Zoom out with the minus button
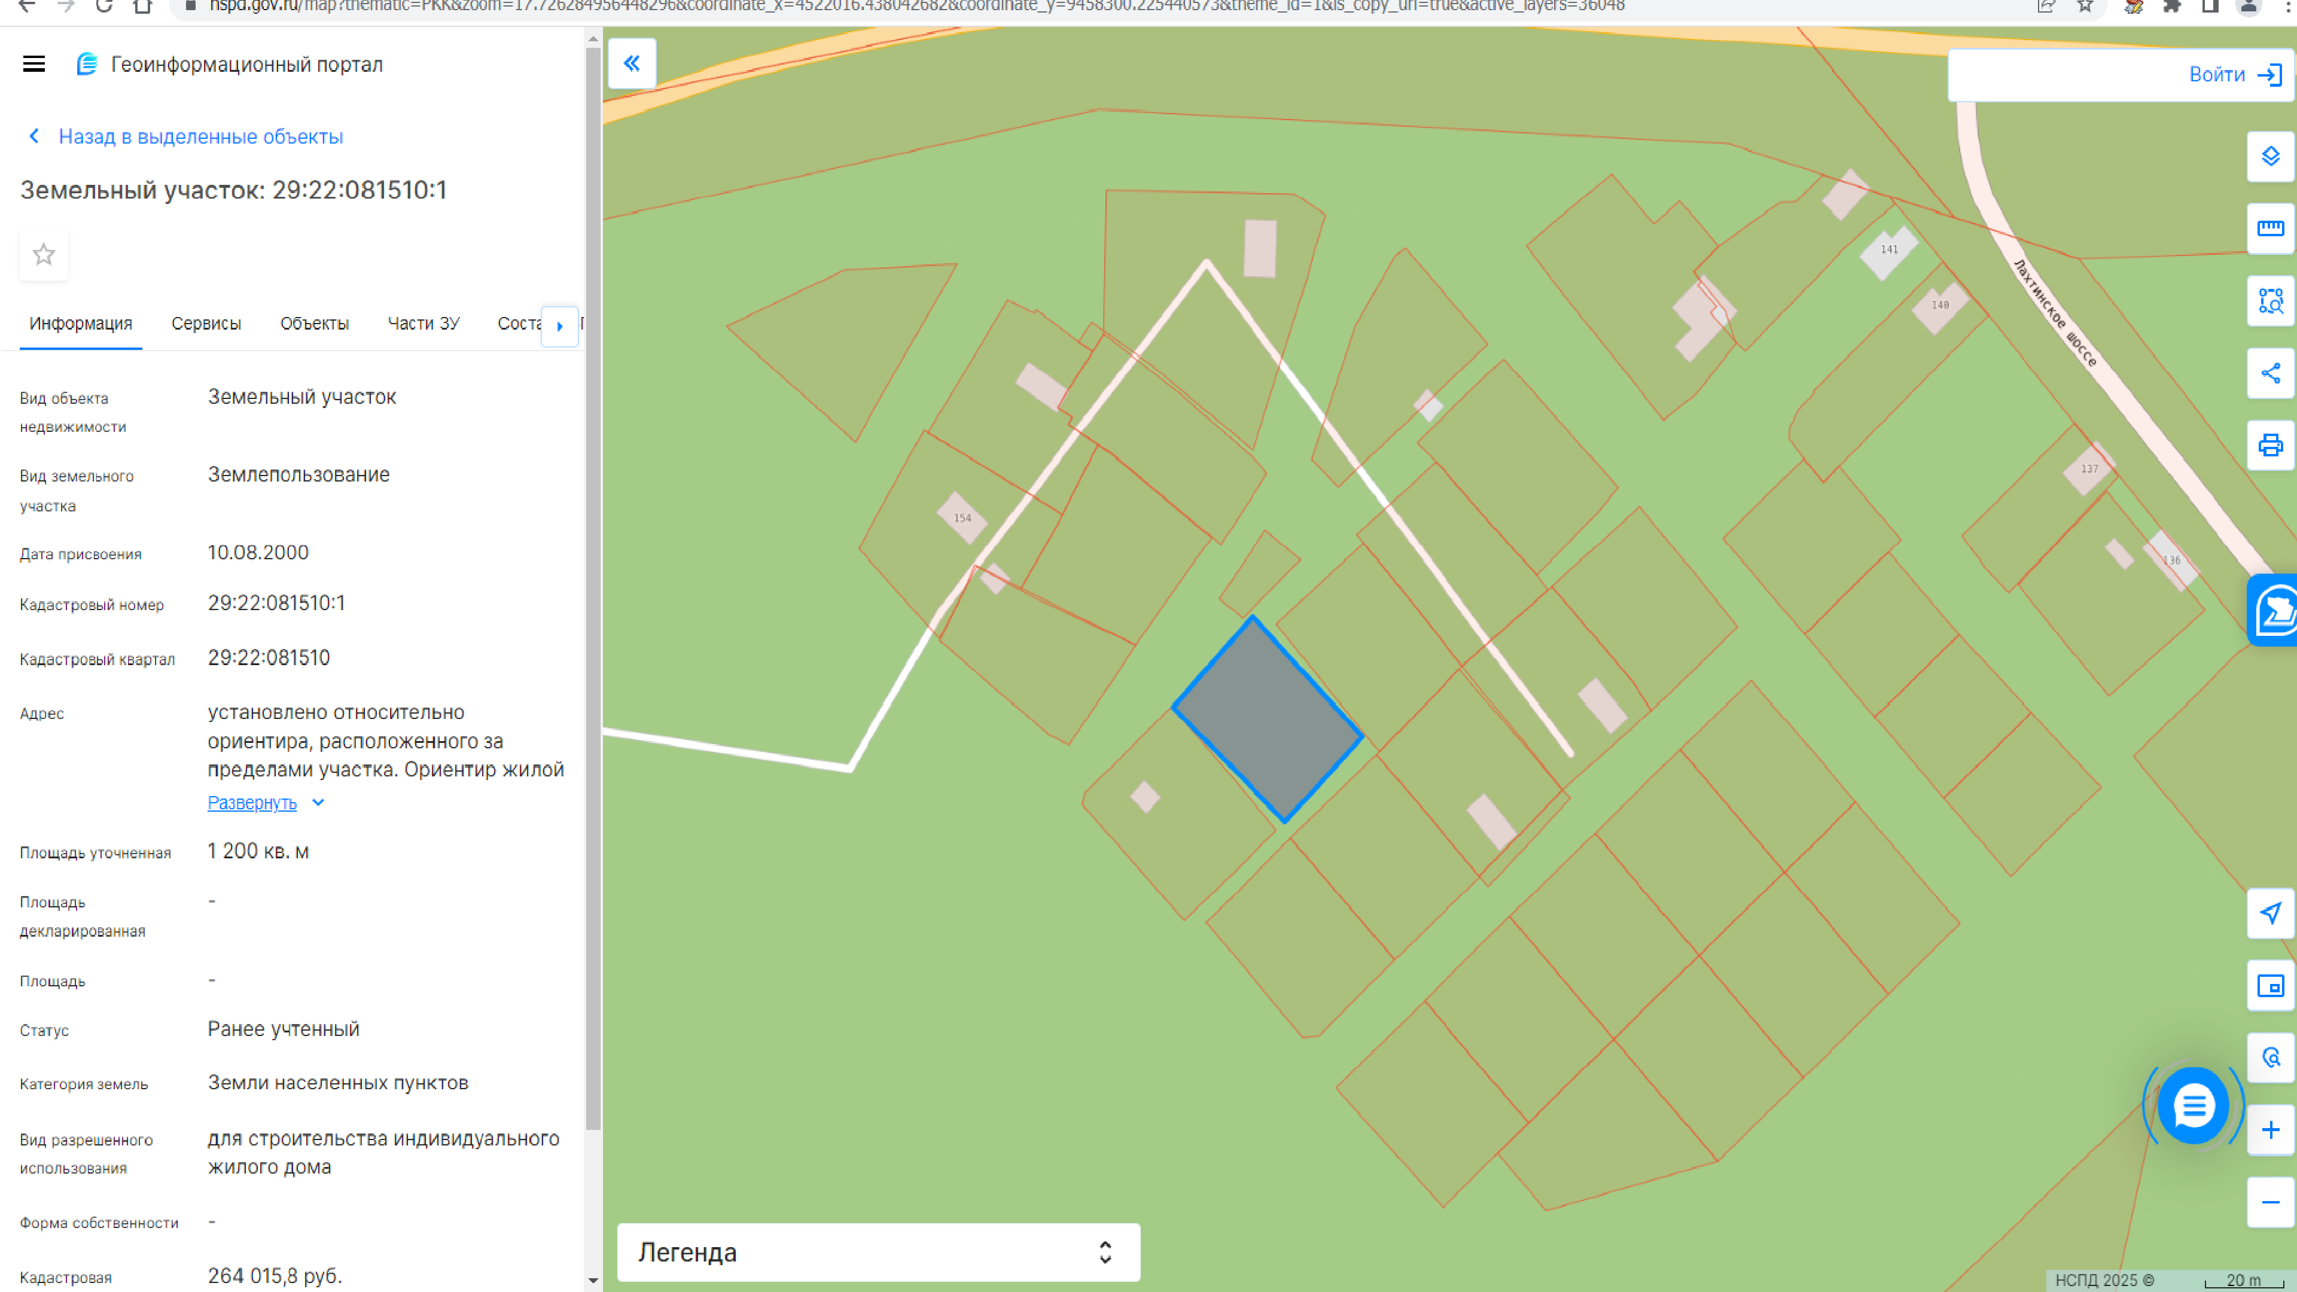Screen dimensions: 2297x1292 (2270, 1203)
